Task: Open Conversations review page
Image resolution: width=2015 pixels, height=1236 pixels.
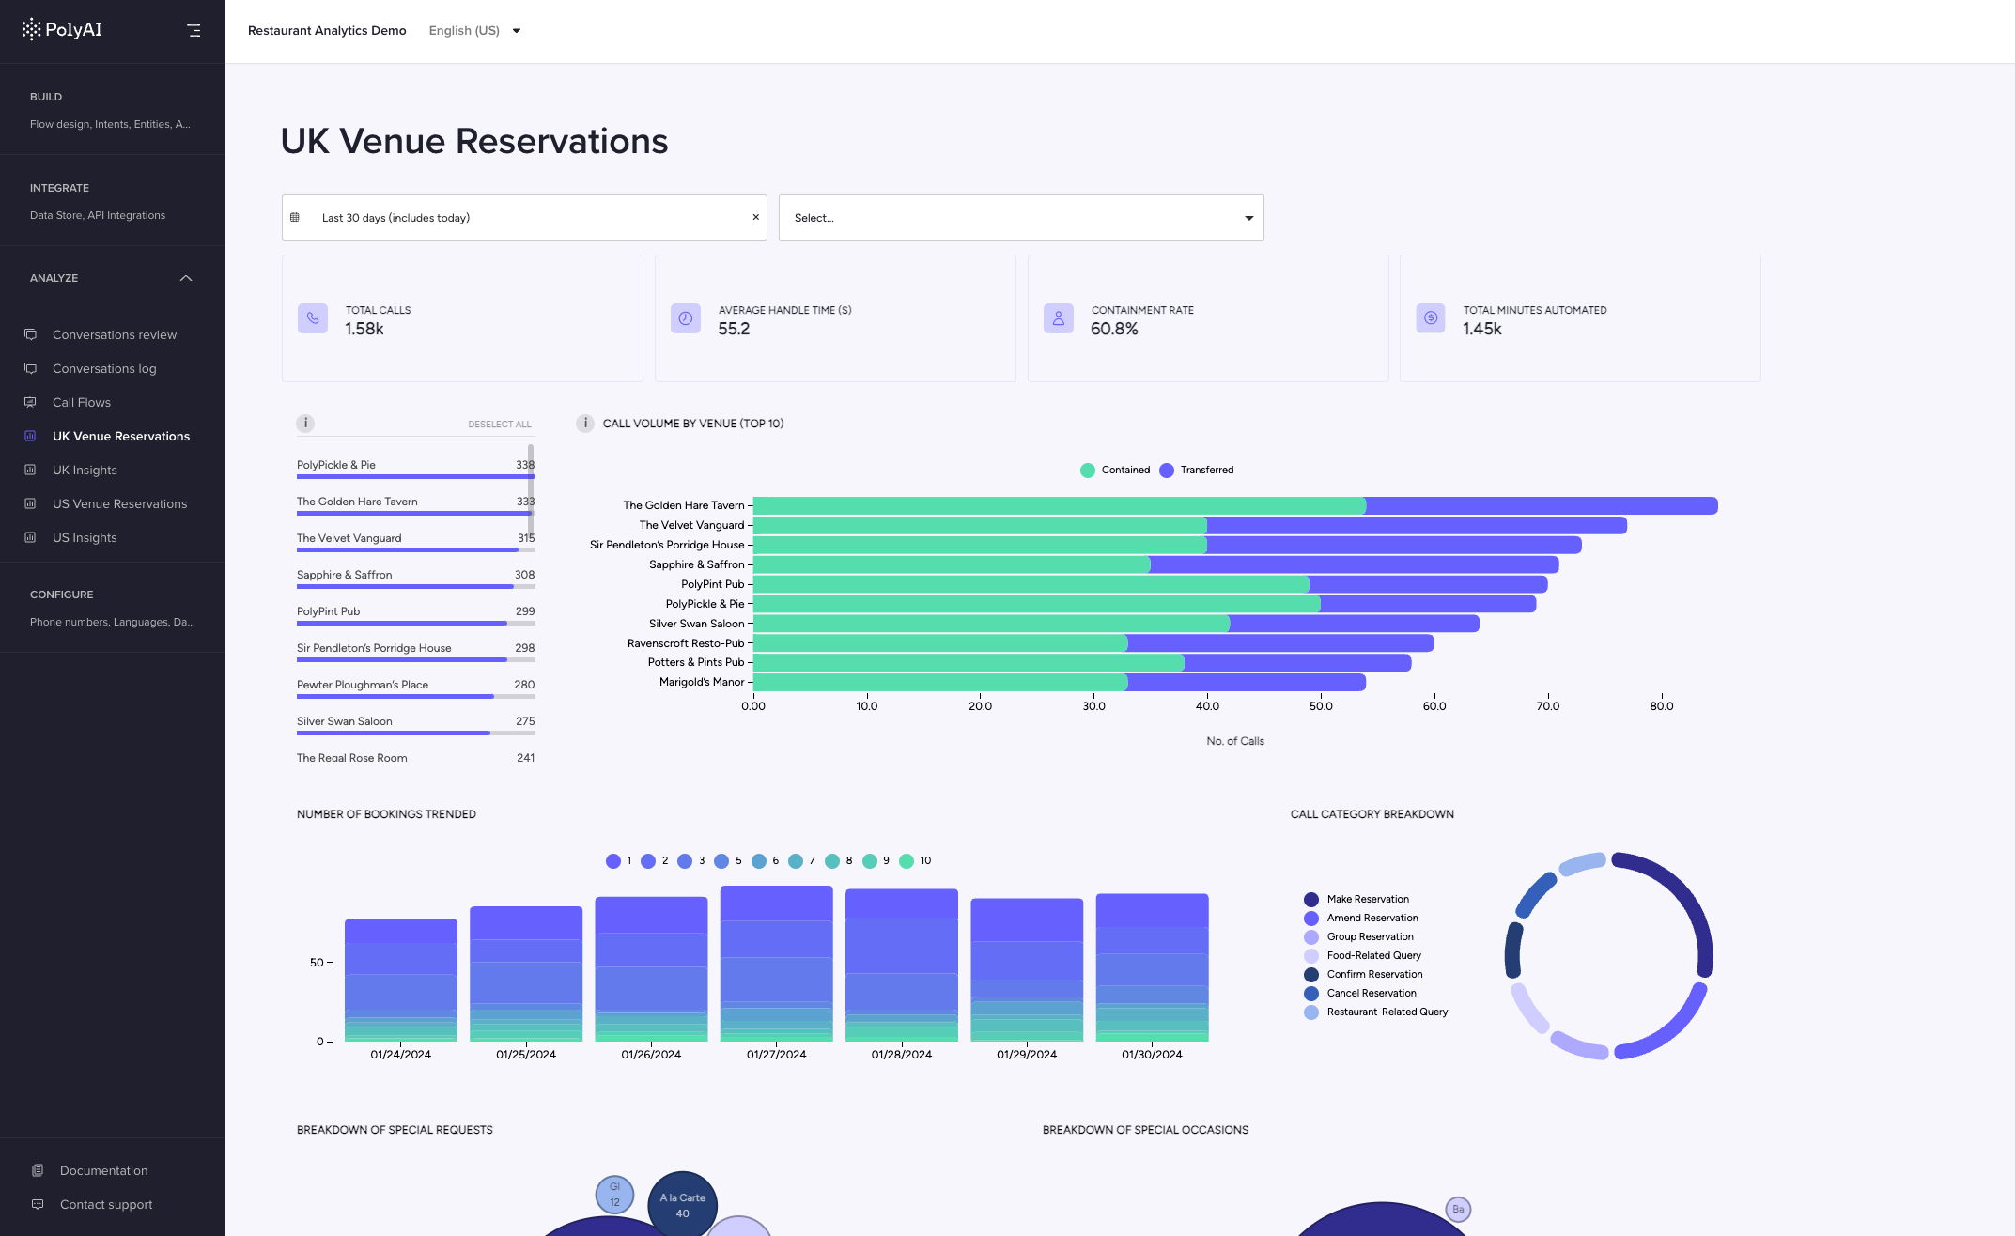Action: 115,334
